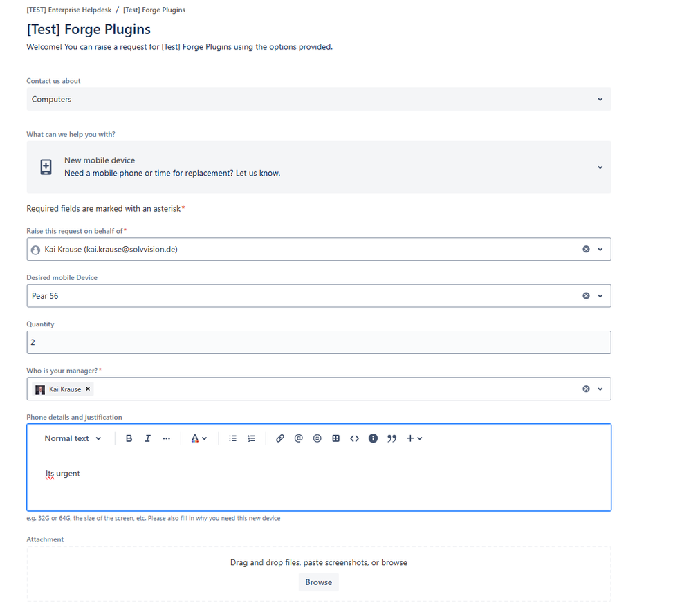Click the attachment drag and drop area text
691x603 pixels.
click(x=319, y=562)
